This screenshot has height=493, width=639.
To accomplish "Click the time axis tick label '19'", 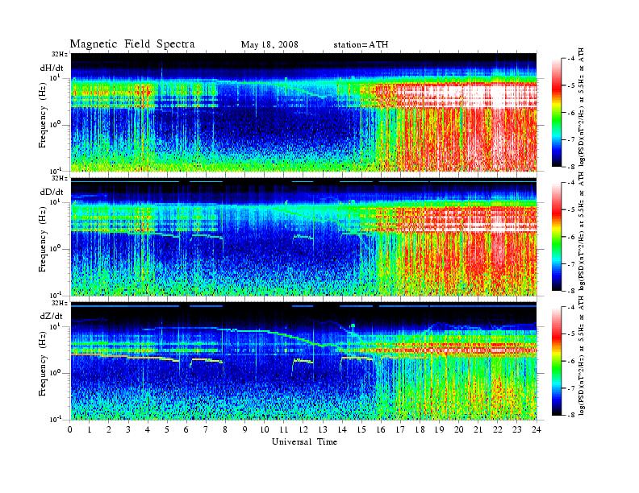I will tap(439, 429).
